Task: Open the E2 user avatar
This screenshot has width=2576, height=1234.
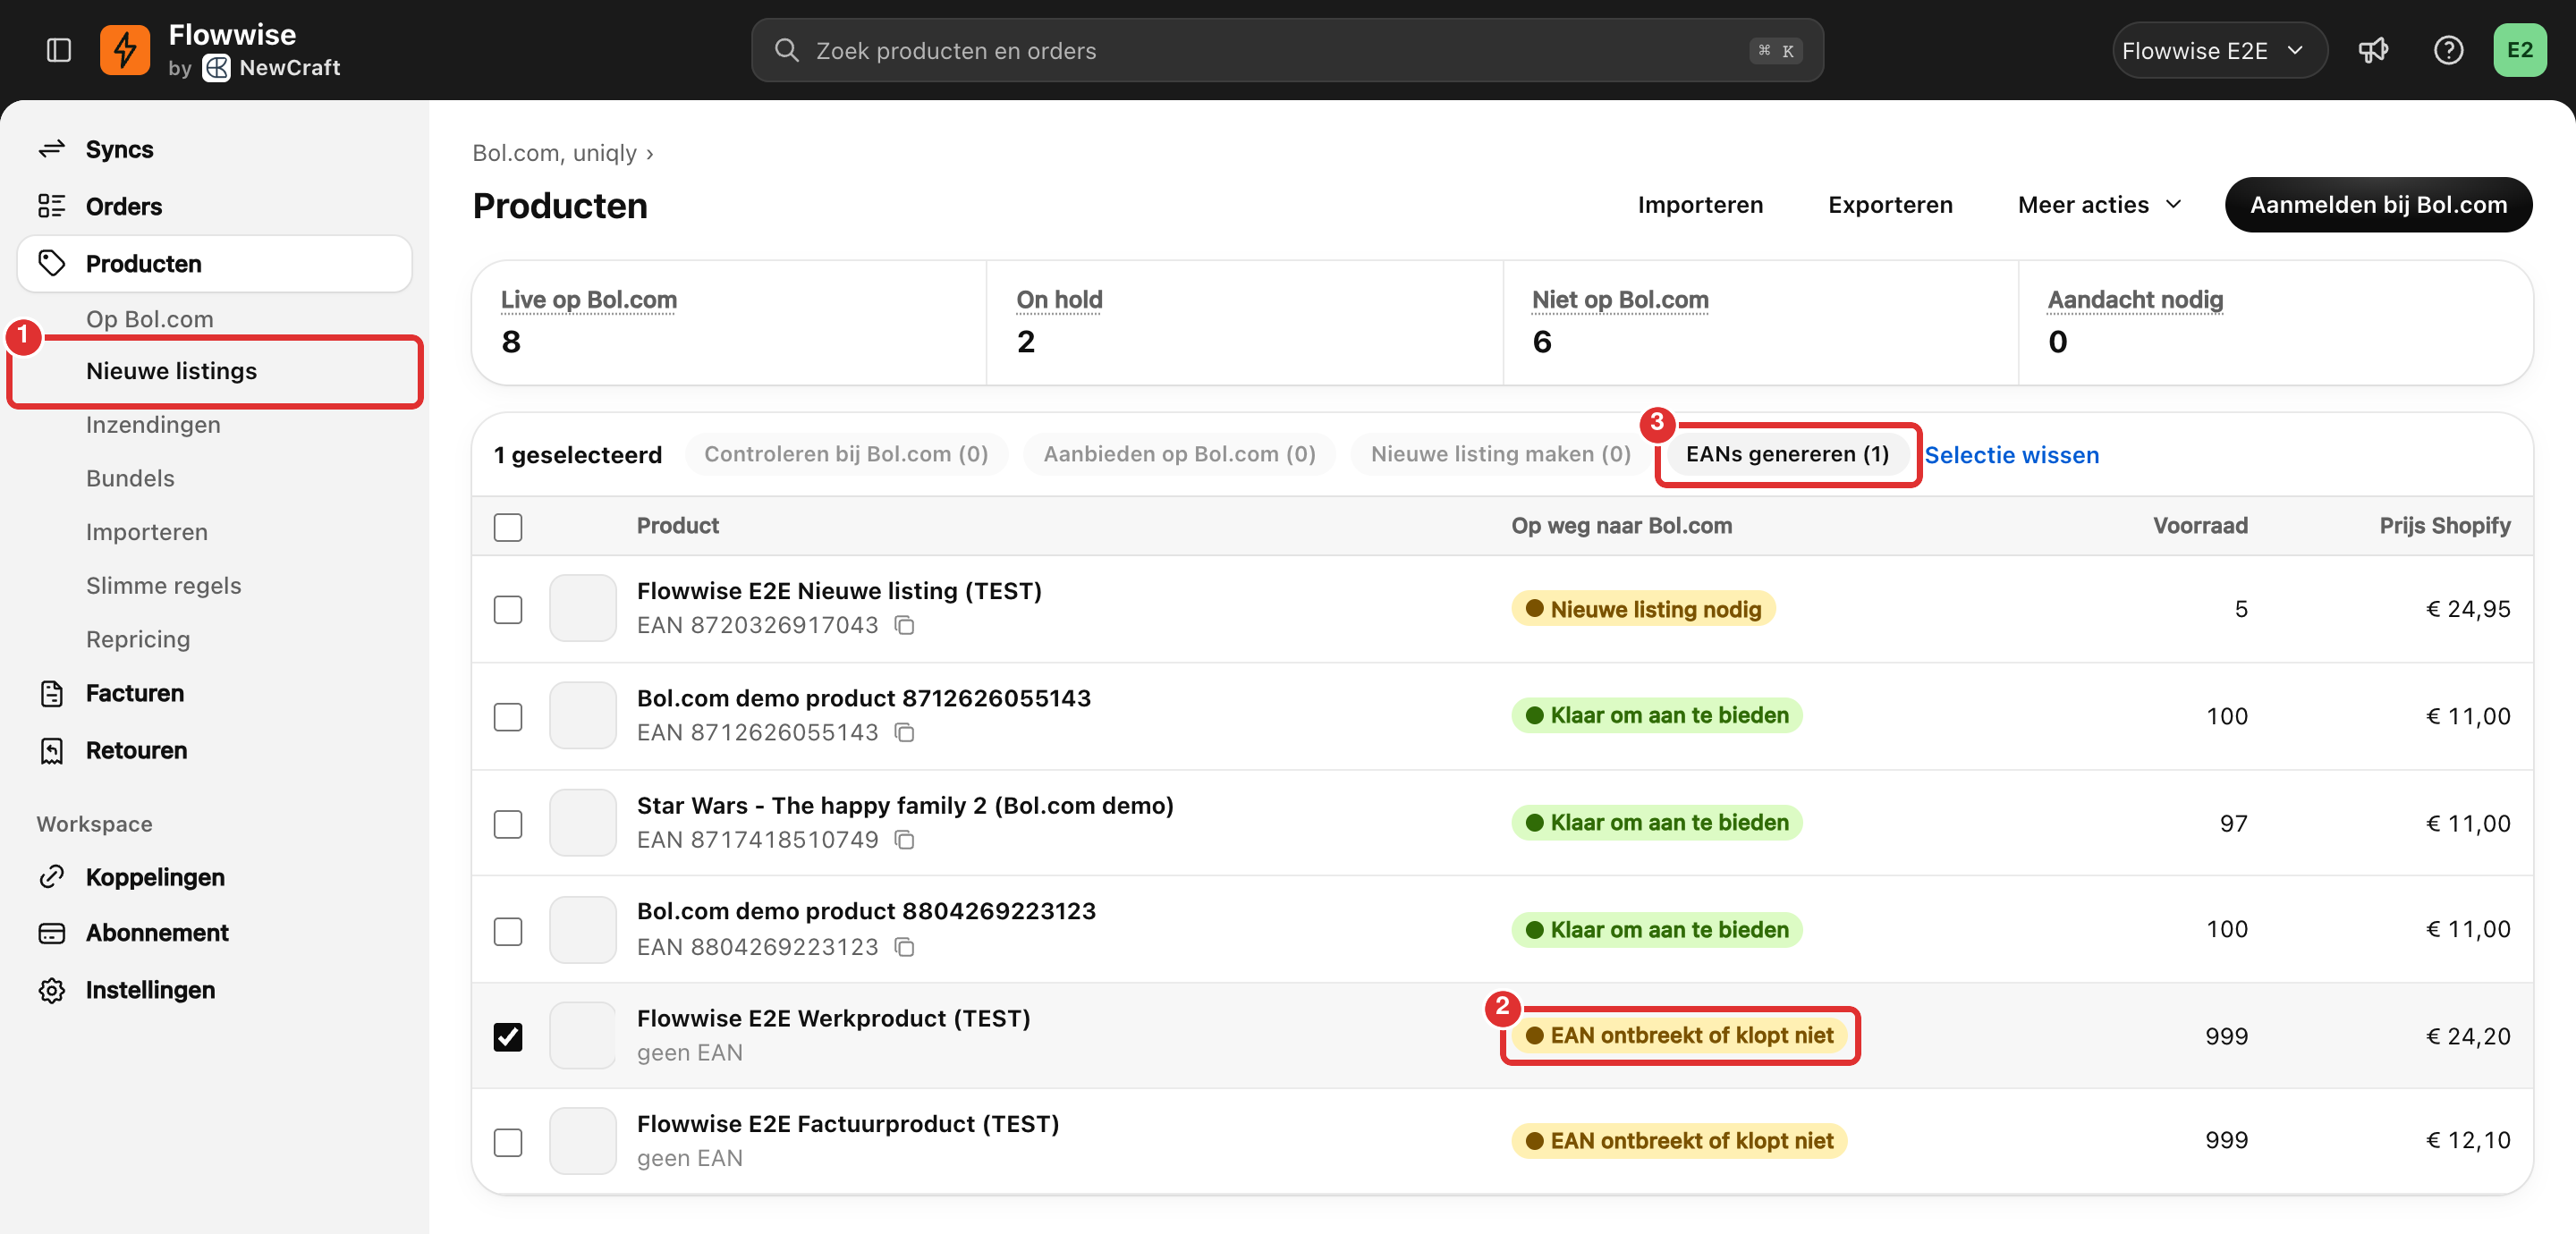Action: tap(2520, 50)
